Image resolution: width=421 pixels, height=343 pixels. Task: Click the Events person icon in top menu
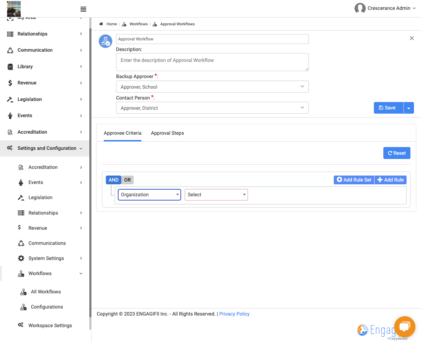10,116
